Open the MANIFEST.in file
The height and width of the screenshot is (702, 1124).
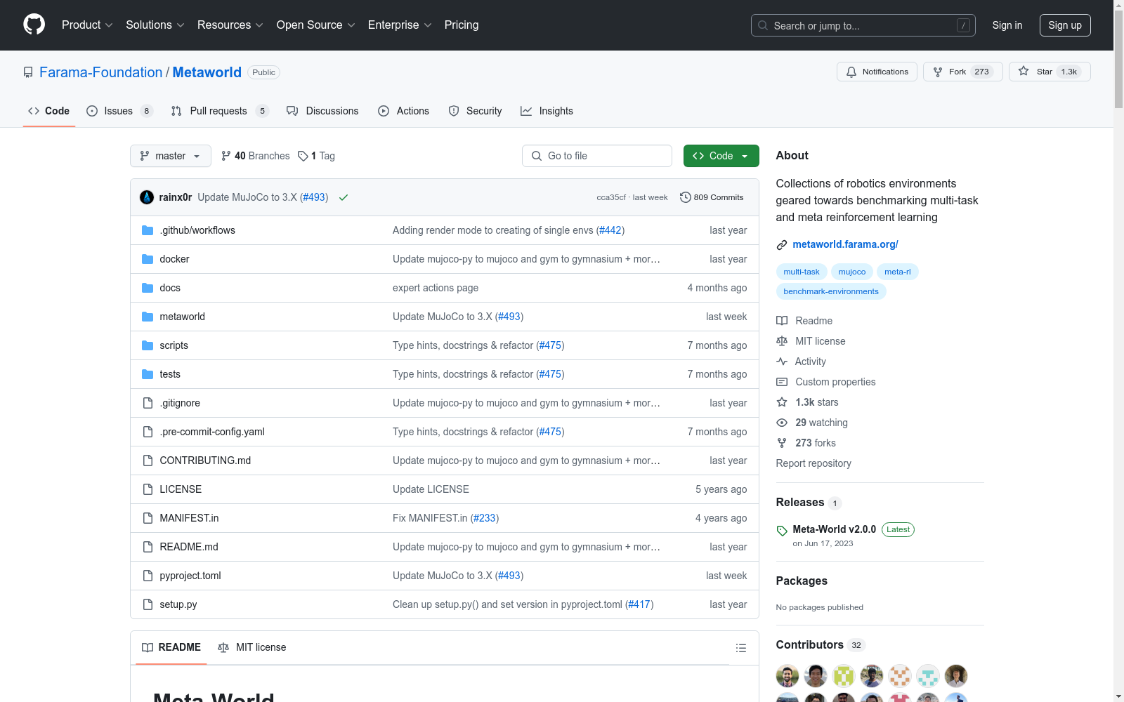point(189,518)
